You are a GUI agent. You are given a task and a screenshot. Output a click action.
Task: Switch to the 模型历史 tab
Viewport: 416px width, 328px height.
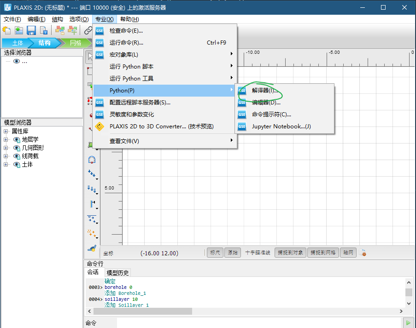tap(117, 273)
